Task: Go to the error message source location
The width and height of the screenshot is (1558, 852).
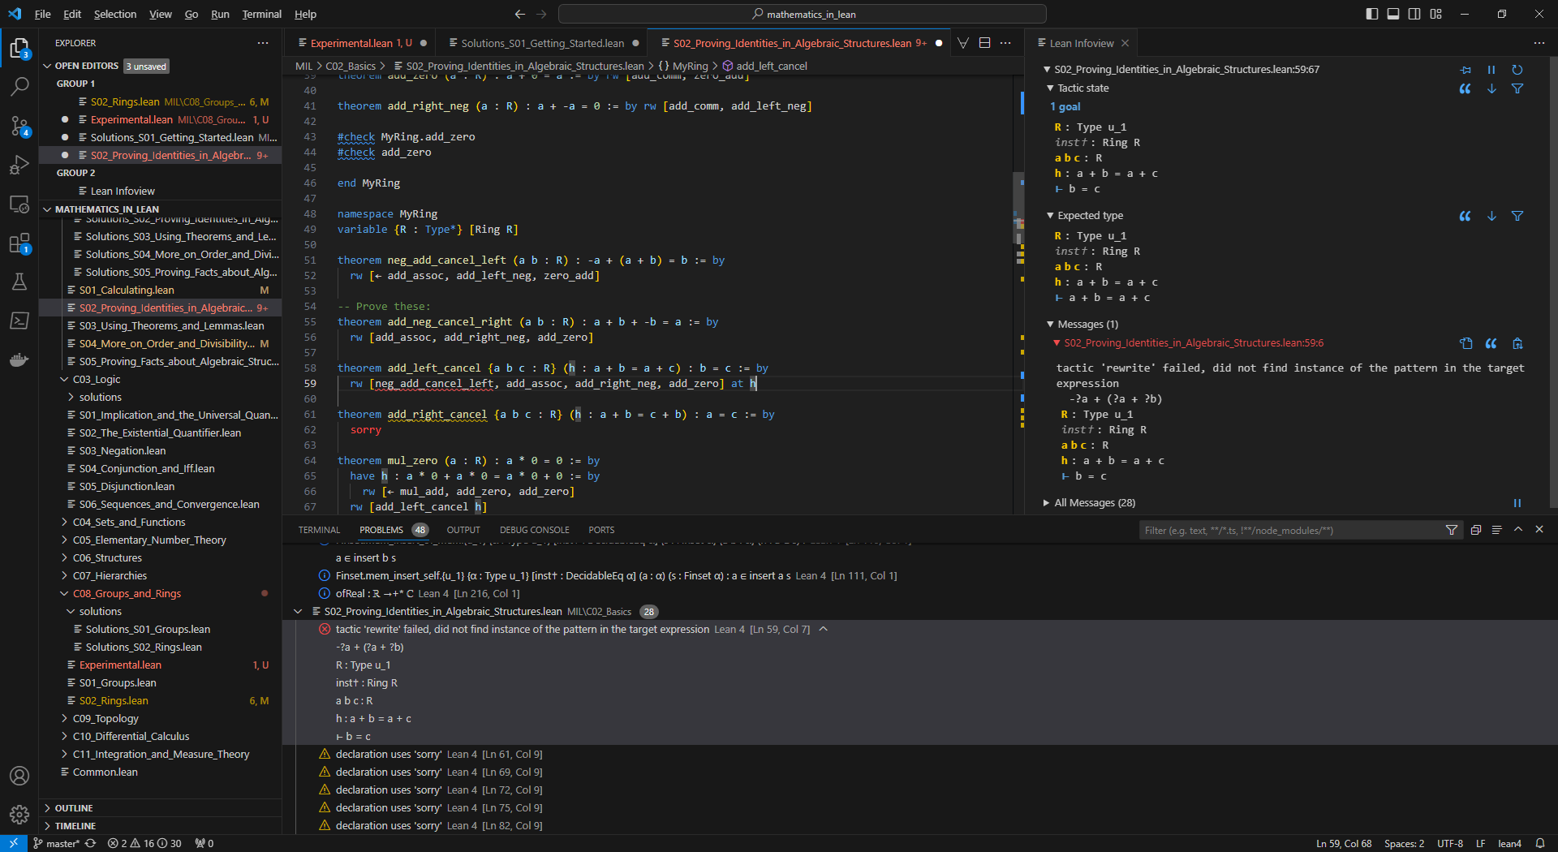Action: [x=1465, y=343]
